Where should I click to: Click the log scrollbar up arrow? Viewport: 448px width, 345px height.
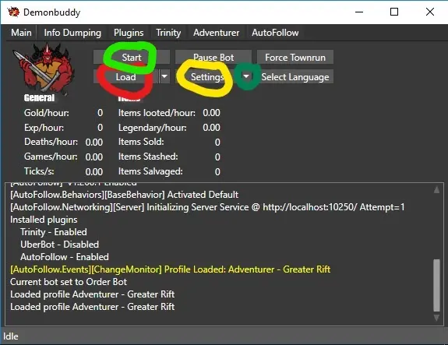coord(436,190)
